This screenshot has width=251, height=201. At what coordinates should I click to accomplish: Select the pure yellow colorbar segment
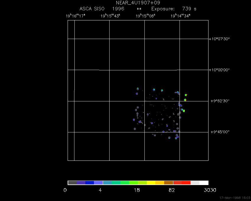coord(151,183)
